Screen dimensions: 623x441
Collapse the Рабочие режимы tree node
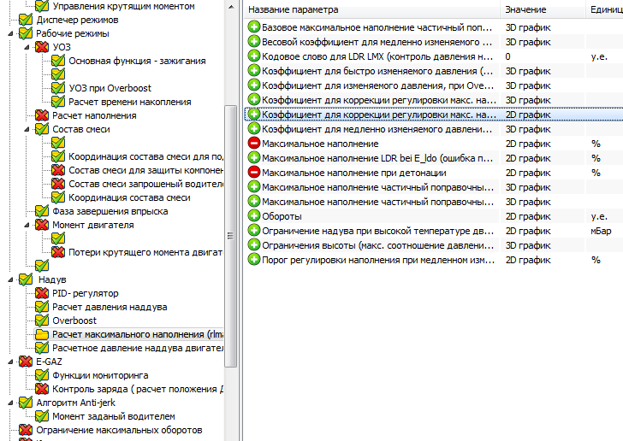pyautogui.click(x=9, y=33)
